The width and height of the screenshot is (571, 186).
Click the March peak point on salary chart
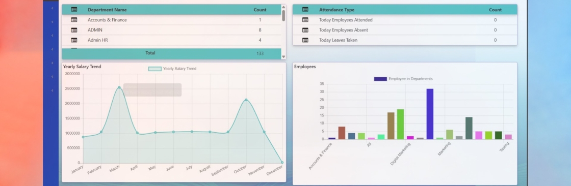point(119,87)
